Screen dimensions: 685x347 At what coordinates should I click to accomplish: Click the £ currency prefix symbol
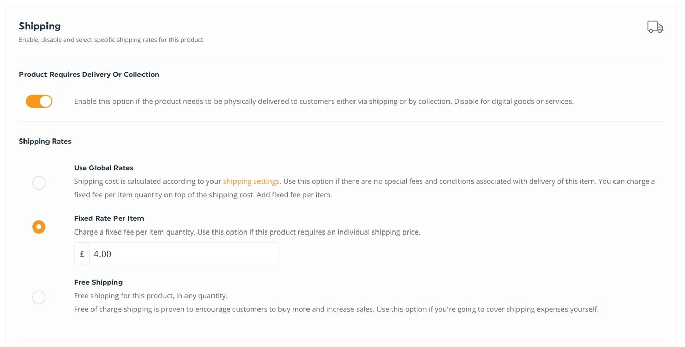82,254
